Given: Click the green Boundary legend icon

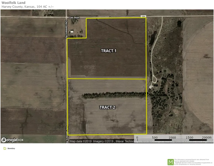Looking at the screenshot, I should pyautogui.click(x=5, y=149).
